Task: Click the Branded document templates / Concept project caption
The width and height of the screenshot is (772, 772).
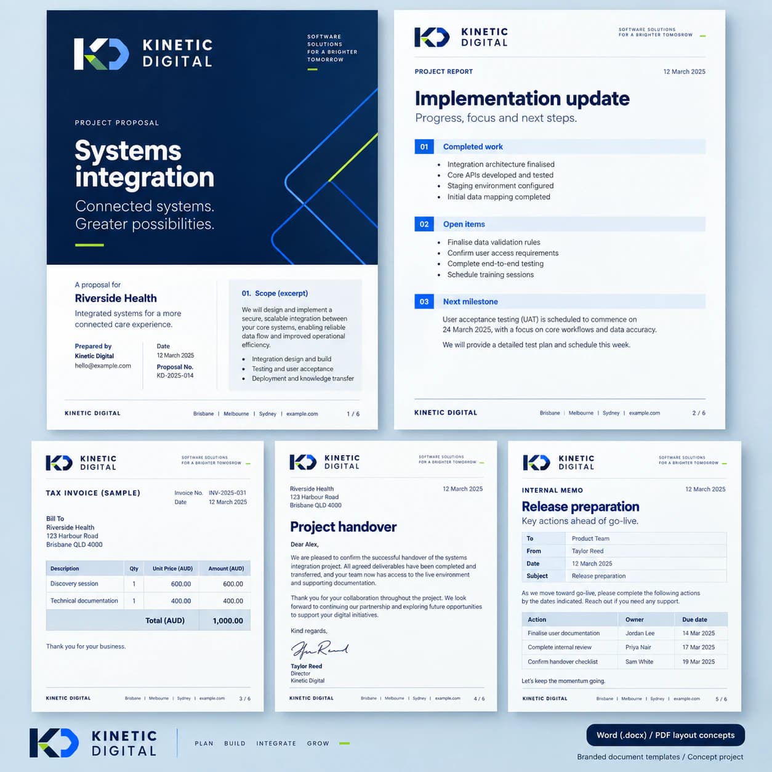Action: coord(660,757)
